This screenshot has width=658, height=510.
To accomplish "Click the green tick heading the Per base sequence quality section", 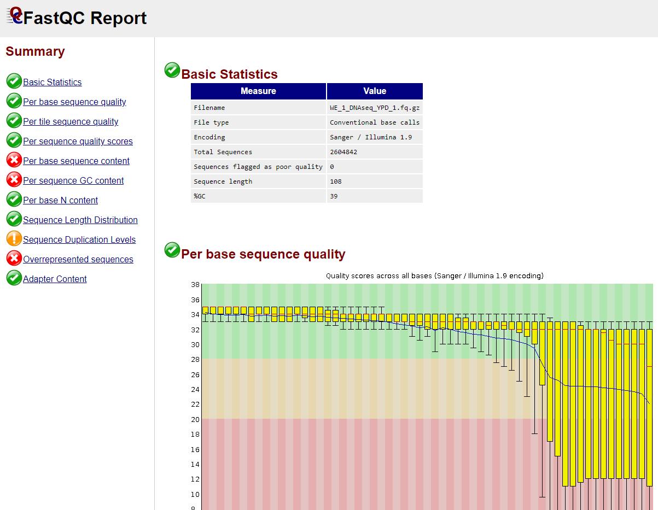I will pos(172,250).
